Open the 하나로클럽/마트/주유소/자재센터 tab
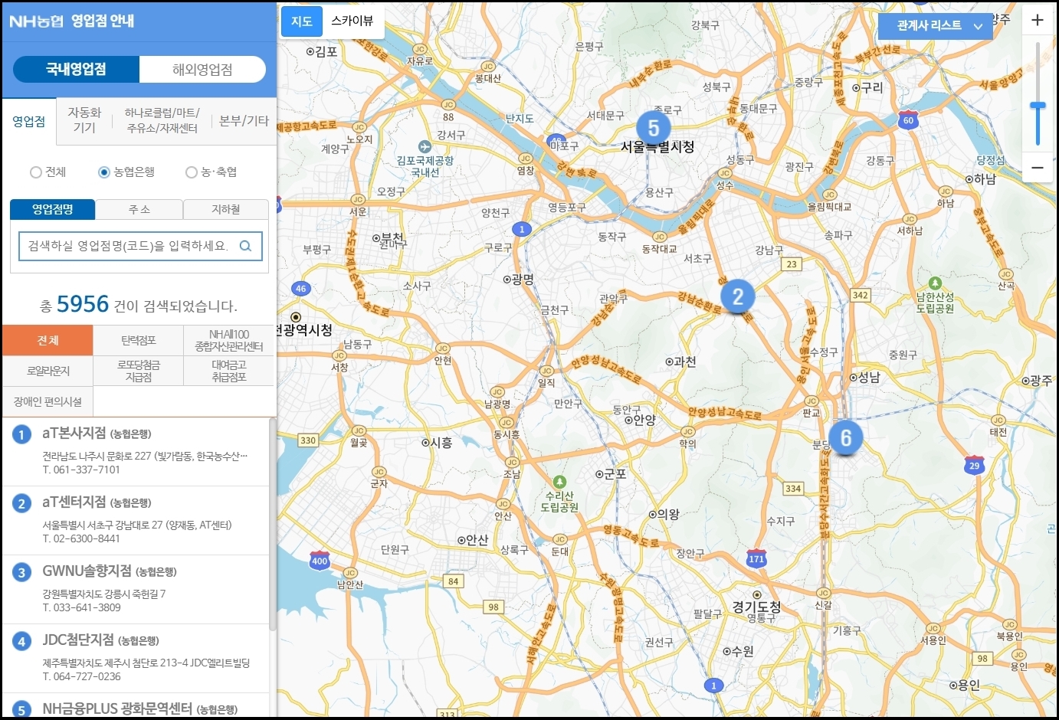Viewport: 1059px width, 720px height. tap(162, 121)
